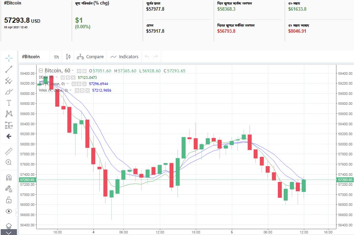Toggle lock all drawing tools

coord(9,200)
